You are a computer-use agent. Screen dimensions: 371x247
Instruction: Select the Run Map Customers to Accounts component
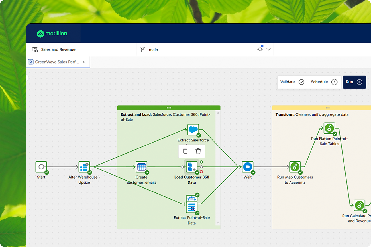pyautogui.click(x=295, y=167)
